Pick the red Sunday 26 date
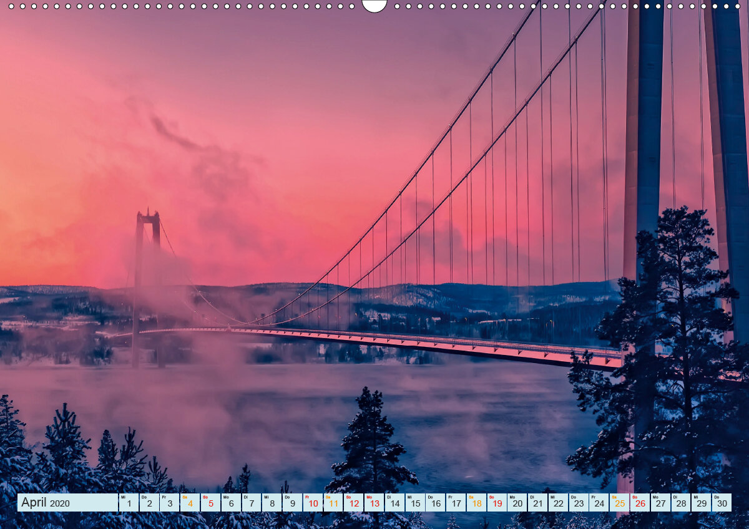This screenshot has width=749, height=529. [640, 503]
